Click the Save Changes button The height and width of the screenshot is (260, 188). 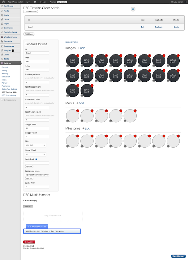(x=178, y=256)
